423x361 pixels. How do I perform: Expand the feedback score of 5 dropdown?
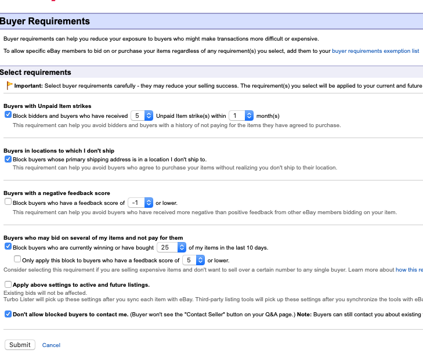[193, 260]
